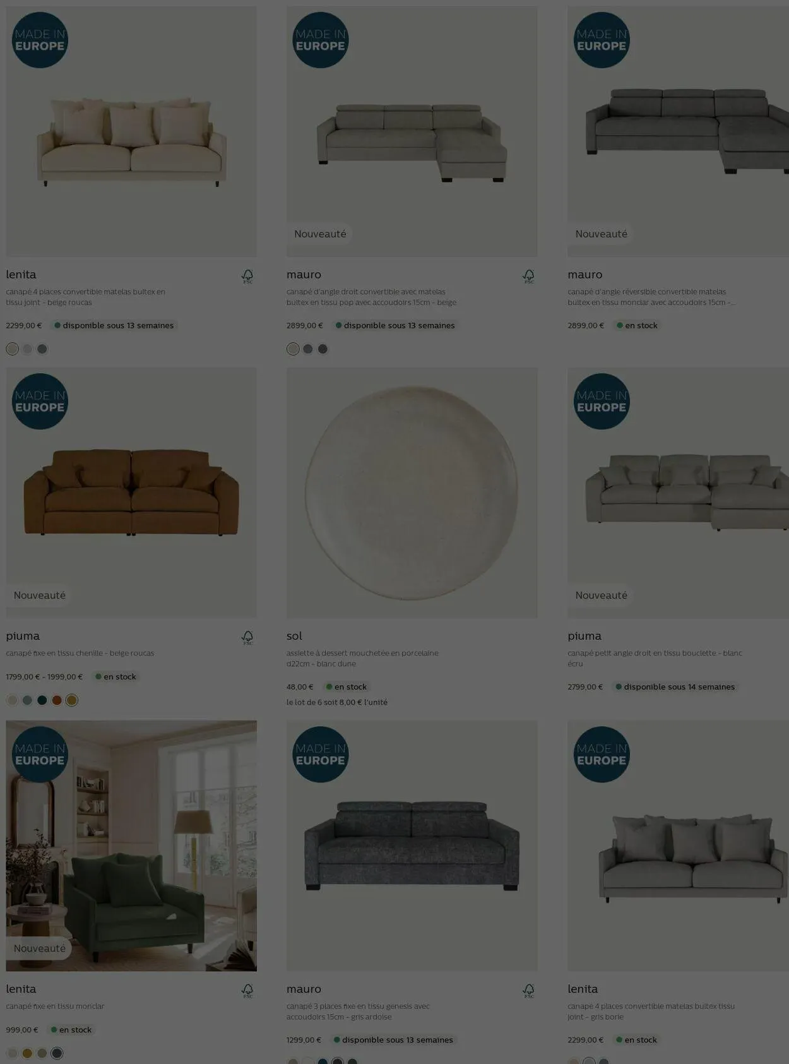Open the sol dessert plate product image
The image size is (789, 1064).
pyautogui.click(x=412, y=493)
